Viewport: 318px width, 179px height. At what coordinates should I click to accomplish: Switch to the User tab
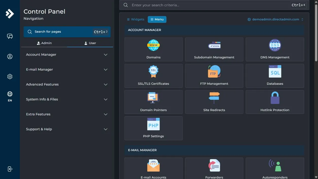tap(90, 43)
